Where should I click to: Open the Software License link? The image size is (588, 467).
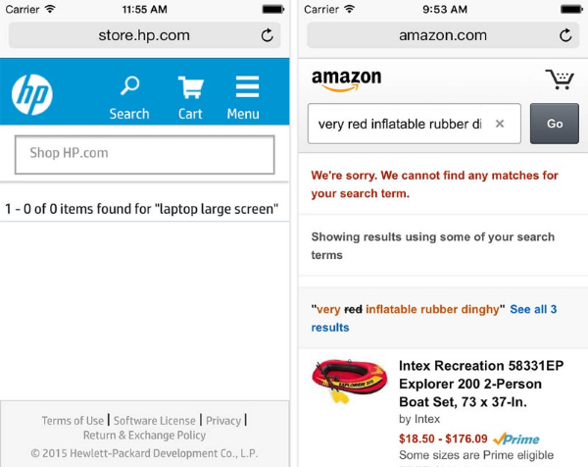155,421
